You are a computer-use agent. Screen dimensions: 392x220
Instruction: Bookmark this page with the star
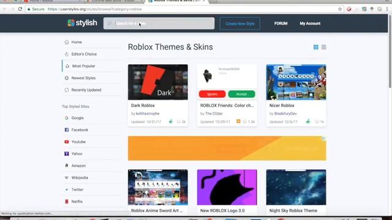pos(340,9)
